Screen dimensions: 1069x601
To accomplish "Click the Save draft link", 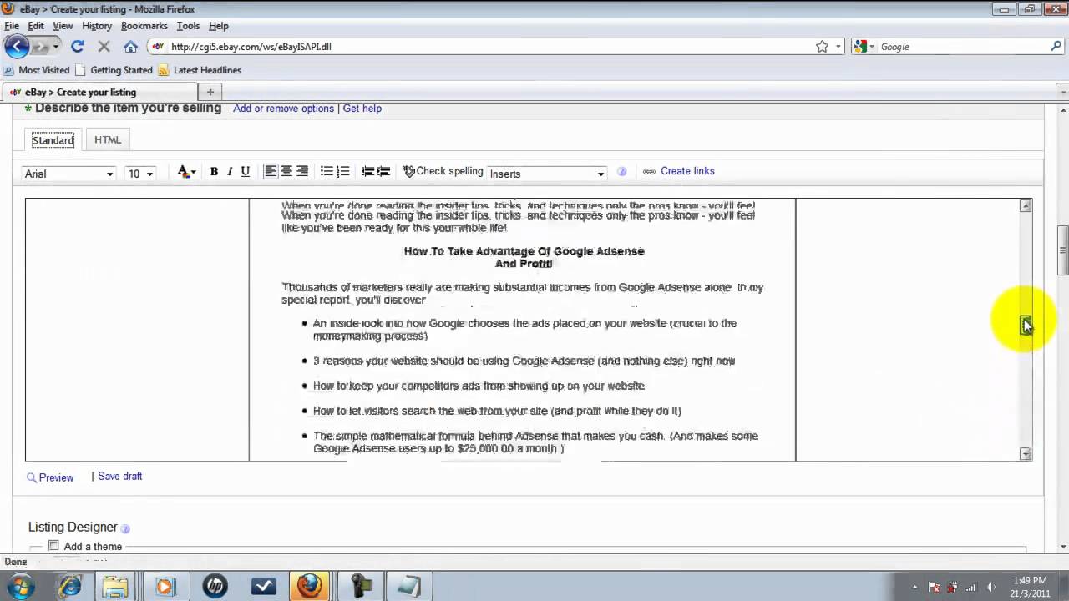I will tap(120, 476).
